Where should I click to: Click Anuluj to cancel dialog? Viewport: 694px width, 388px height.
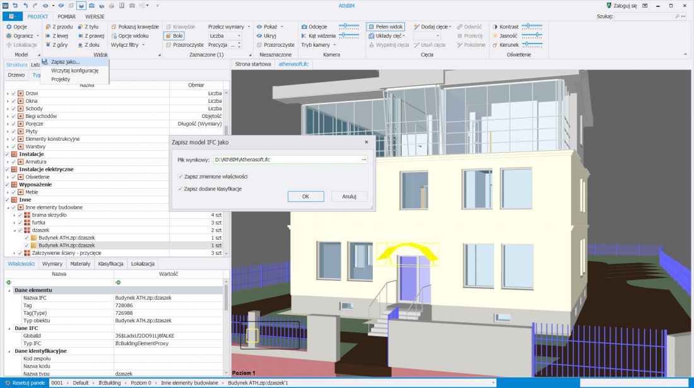coord(350,196)
